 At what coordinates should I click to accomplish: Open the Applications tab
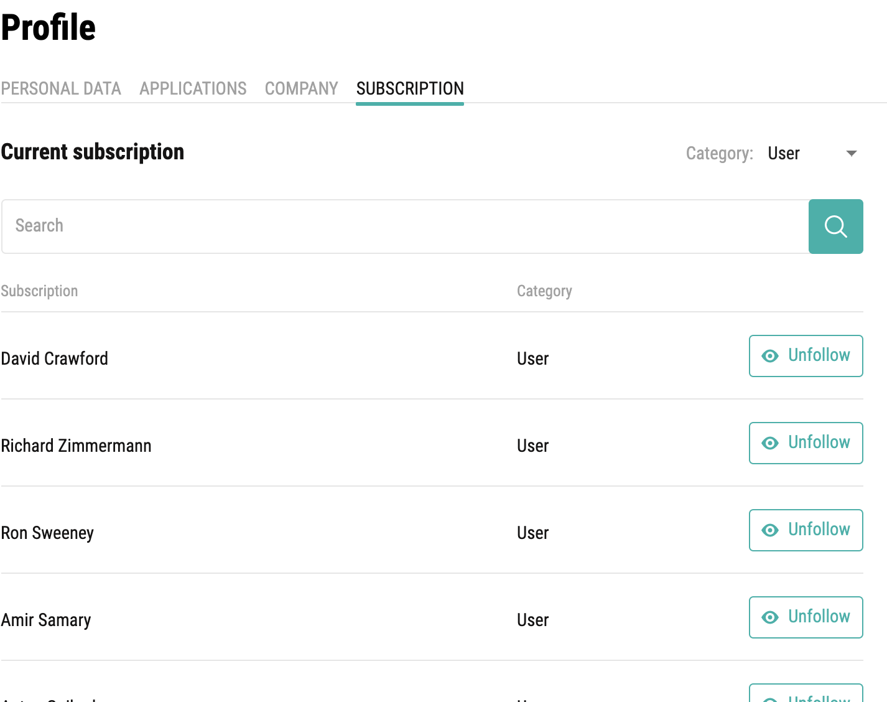tap(193, 89)
